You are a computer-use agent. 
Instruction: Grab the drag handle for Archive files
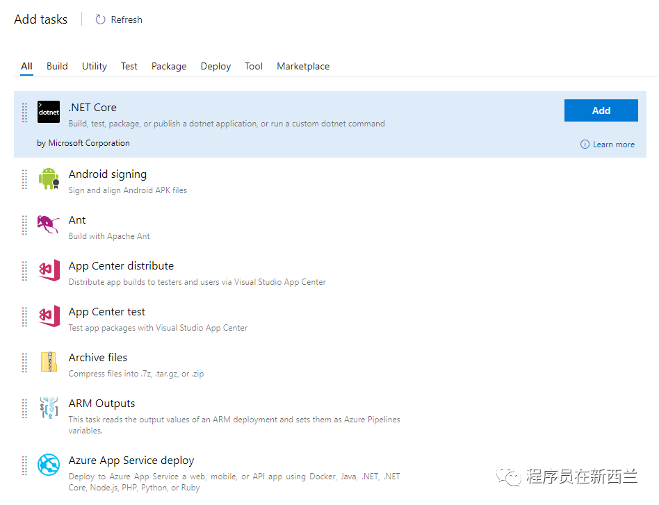pos(24,363)
